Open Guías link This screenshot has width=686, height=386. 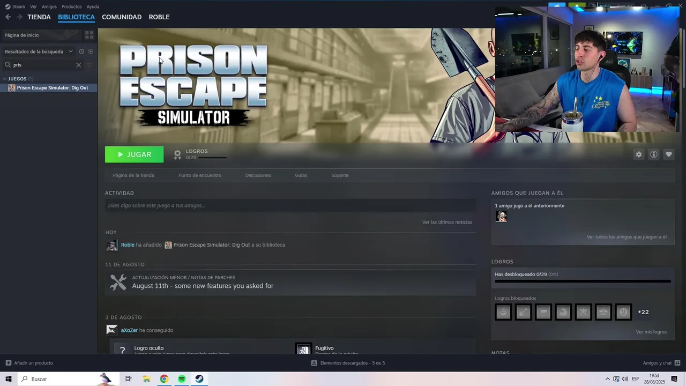[x=301, y=175]
